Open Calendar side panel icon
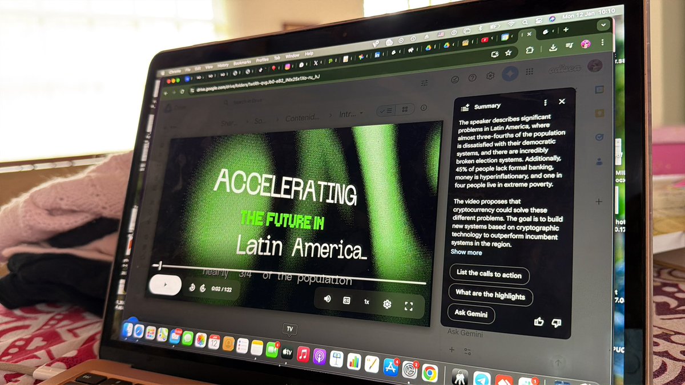 [x=599, y=90]
